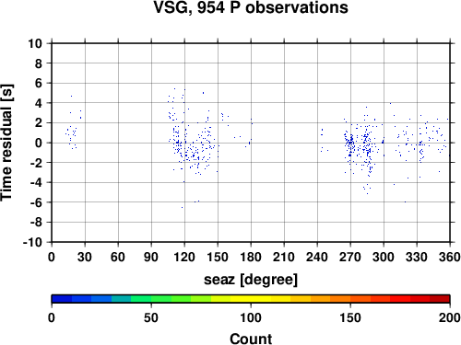Click the 'Count' colorbar label
The height and width of the screenshot is (345, 461).
click(251, 339)
